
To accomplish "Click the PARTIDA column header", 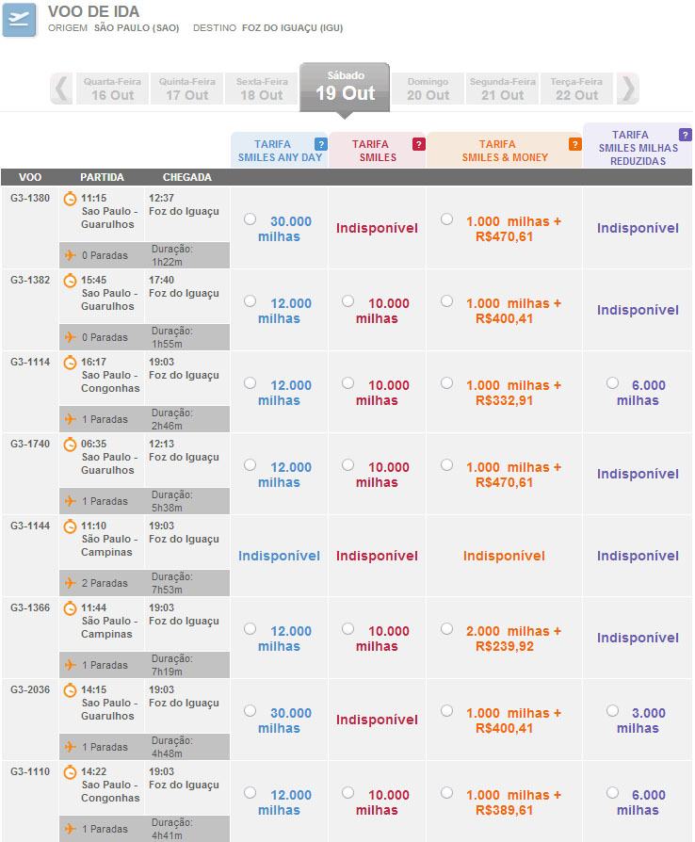I will point(102,177).
